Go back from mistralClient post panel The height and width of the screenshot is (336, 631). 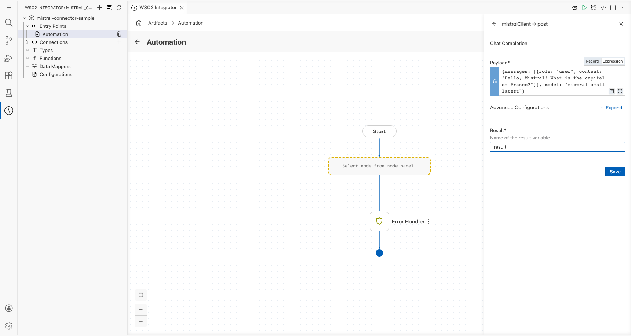click(494, 24)
